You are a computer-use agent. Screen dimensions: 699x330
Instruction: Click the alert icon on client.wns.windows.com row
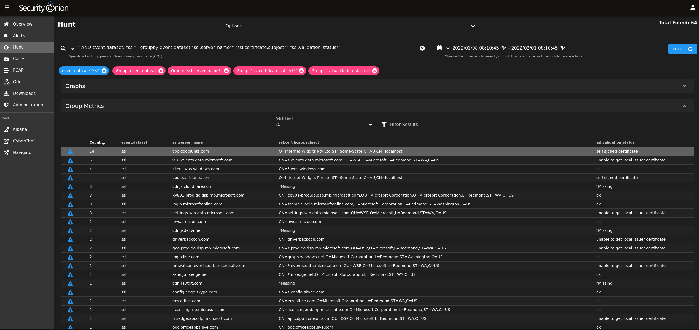coord(70,169)
